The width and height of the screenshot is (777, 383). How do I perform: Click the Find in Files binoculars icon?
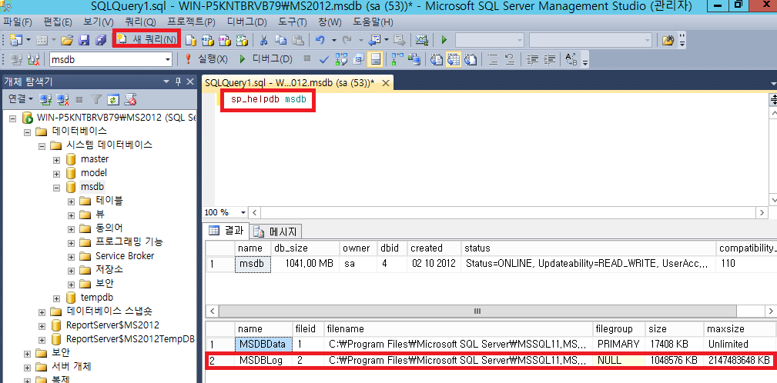tap(668, 39)
